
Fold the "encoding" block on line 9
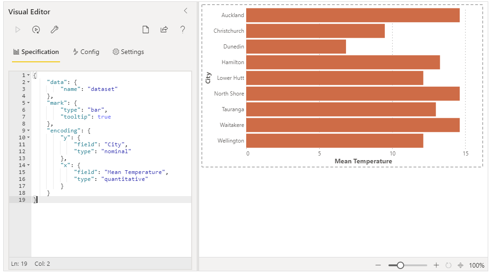coord(29,131)
